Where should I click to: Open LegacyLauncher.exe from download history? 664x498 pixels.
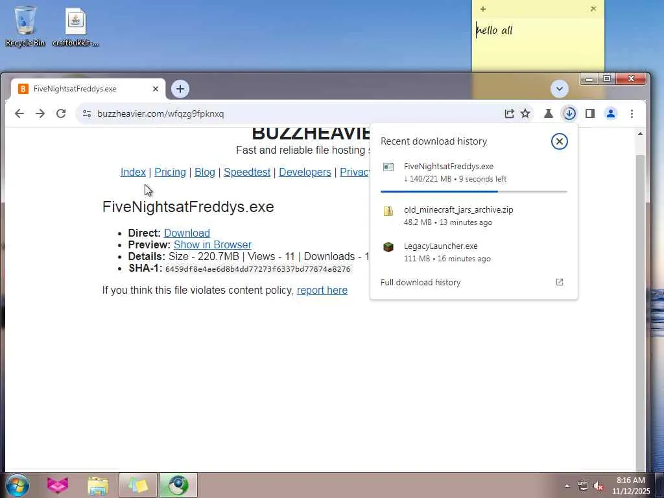473,252
